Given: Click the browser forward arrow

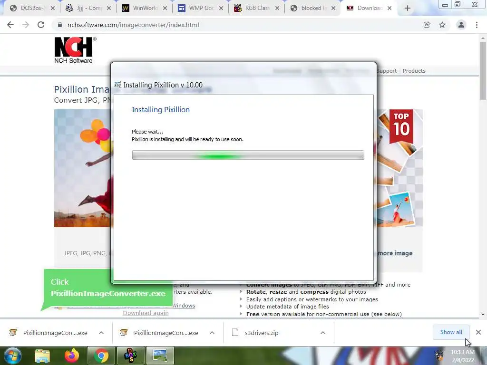Looking at the screenshot, I should click(26, 25).
